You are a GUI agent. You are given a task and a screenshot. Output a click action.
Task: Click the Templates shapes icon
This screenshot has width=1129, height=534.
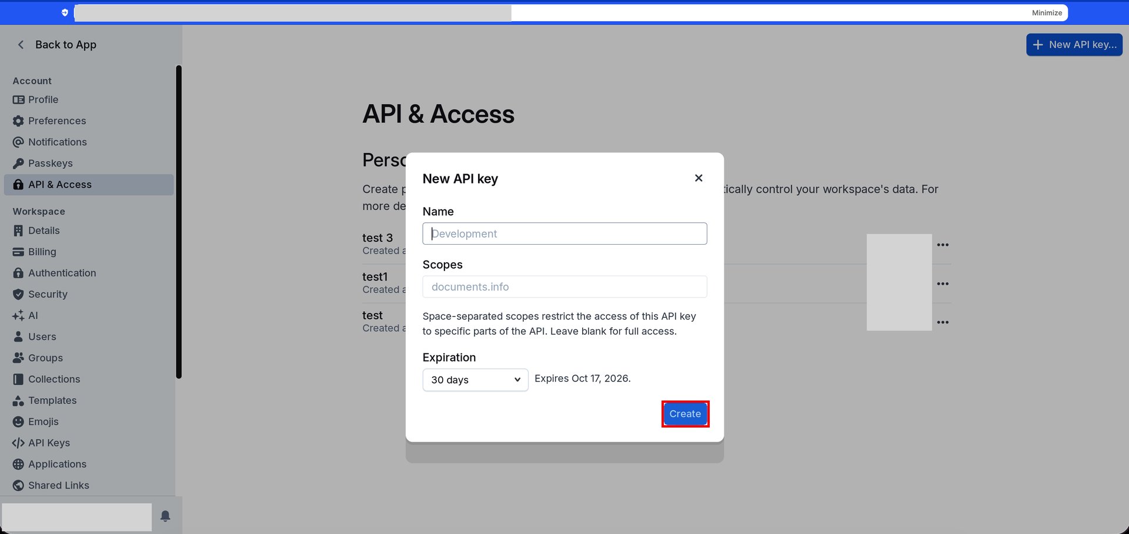click(18, 400)
